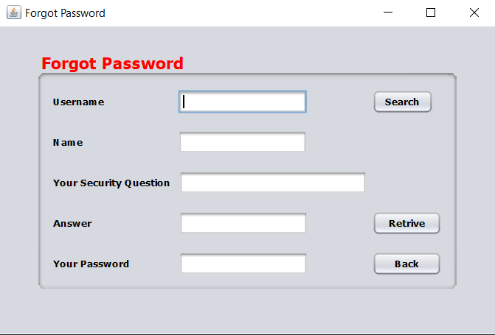This screenshot has width=495, height=335.
Task: Focus the Your Password field
Action: point(243,264)
